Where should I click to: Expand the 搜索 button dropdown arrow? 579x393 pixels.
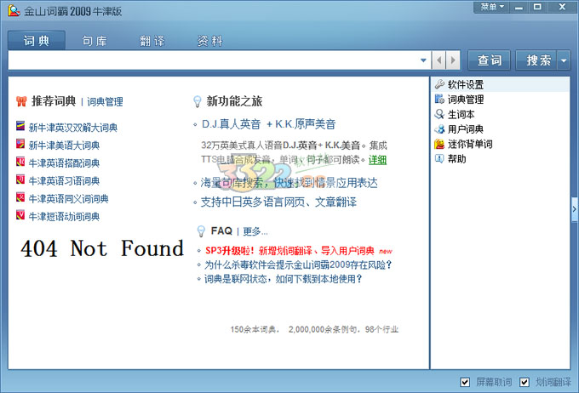pyautogui.click(x=564, y=60)
